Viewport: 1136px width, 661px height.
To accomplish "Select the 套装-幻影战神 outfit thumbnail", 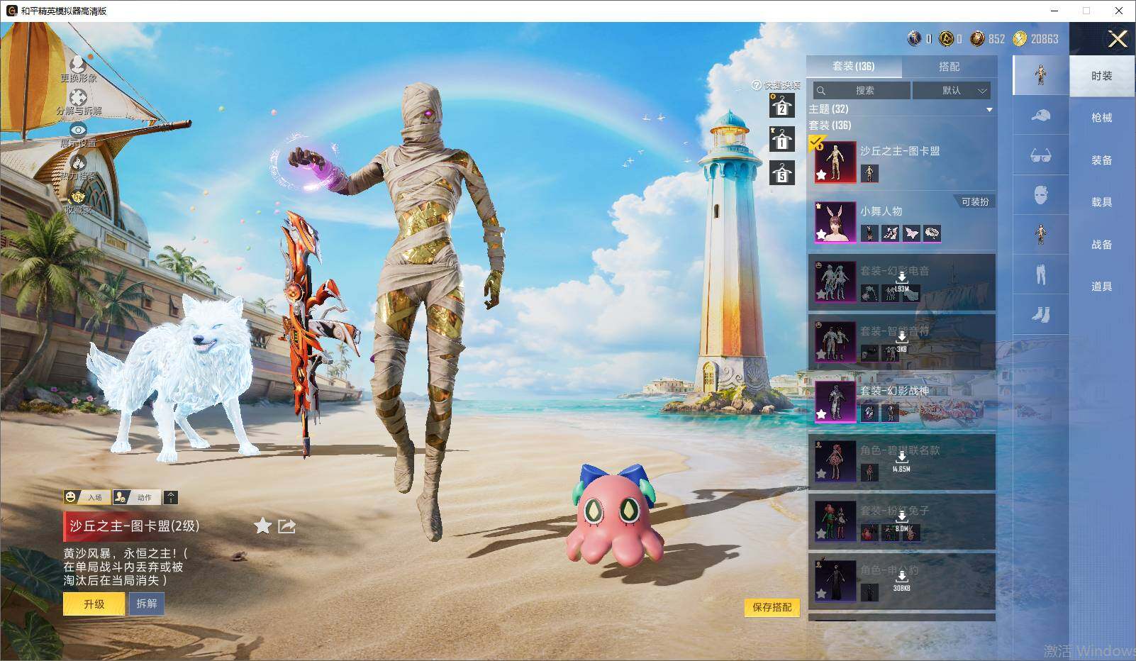I will coord(835,401).
